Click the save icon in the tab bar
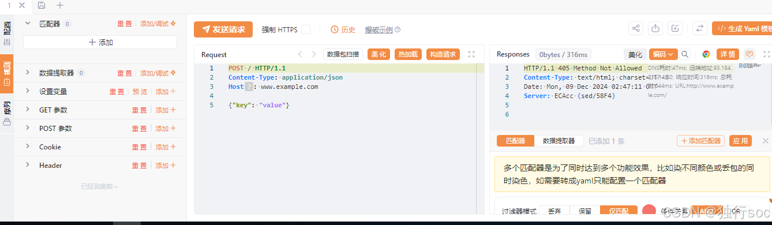772x225 pixels. click(x=42, y=5)
